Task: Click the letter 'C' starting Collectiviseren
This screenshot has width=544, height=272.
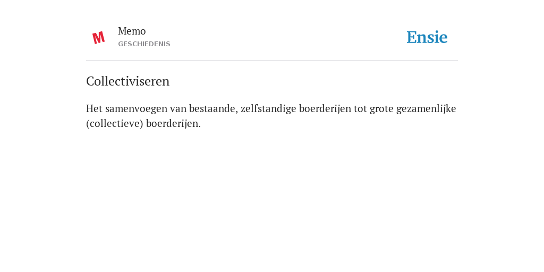Action: (x=90, y=81)
